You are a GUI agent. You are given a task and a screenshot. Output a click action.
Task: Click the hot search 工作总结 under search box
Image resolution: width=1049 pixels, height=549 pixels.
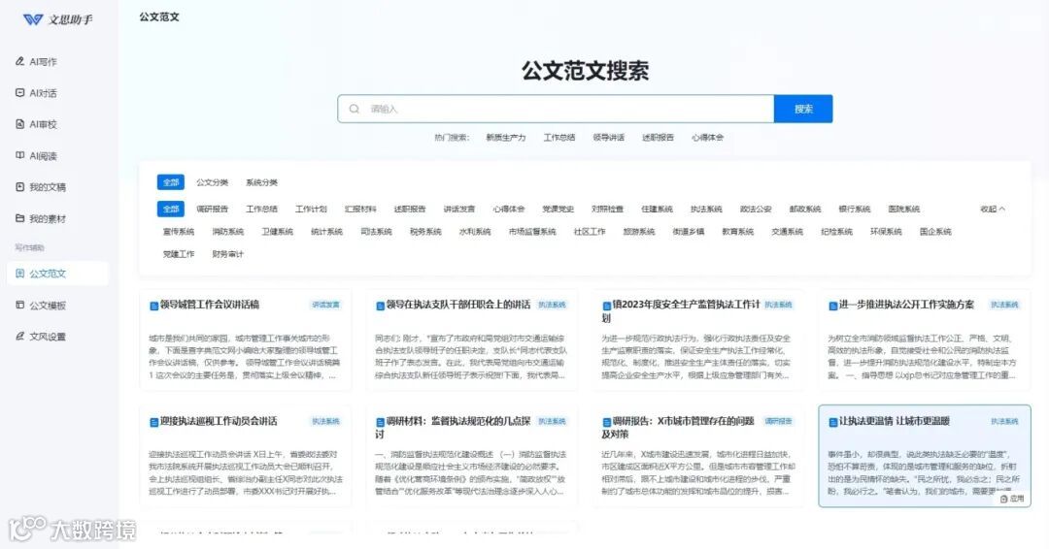[x=559, y=138]
